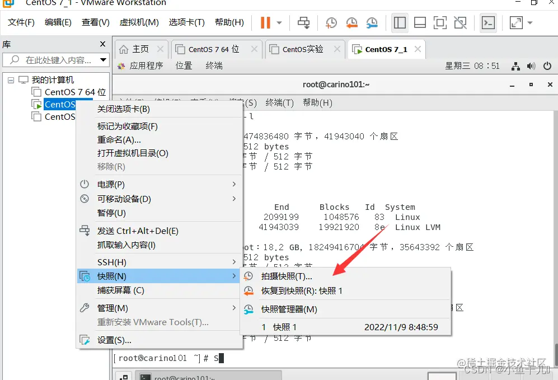Toggle the thumbnail bar view
The height and width of the screenshot is (380, 558).
point(419,23)
